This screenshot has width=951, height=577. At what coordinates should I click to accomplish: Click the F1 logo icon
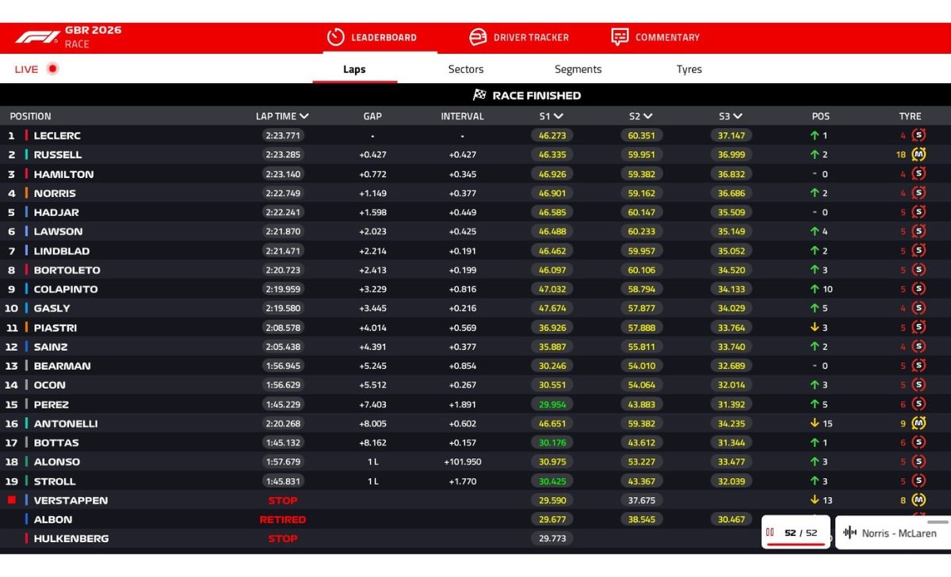tap(37, 37)
